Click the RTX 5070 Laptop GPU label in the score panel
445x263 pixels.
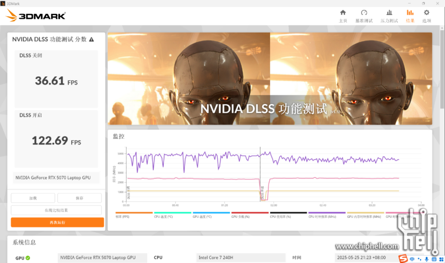click(56, 178)
